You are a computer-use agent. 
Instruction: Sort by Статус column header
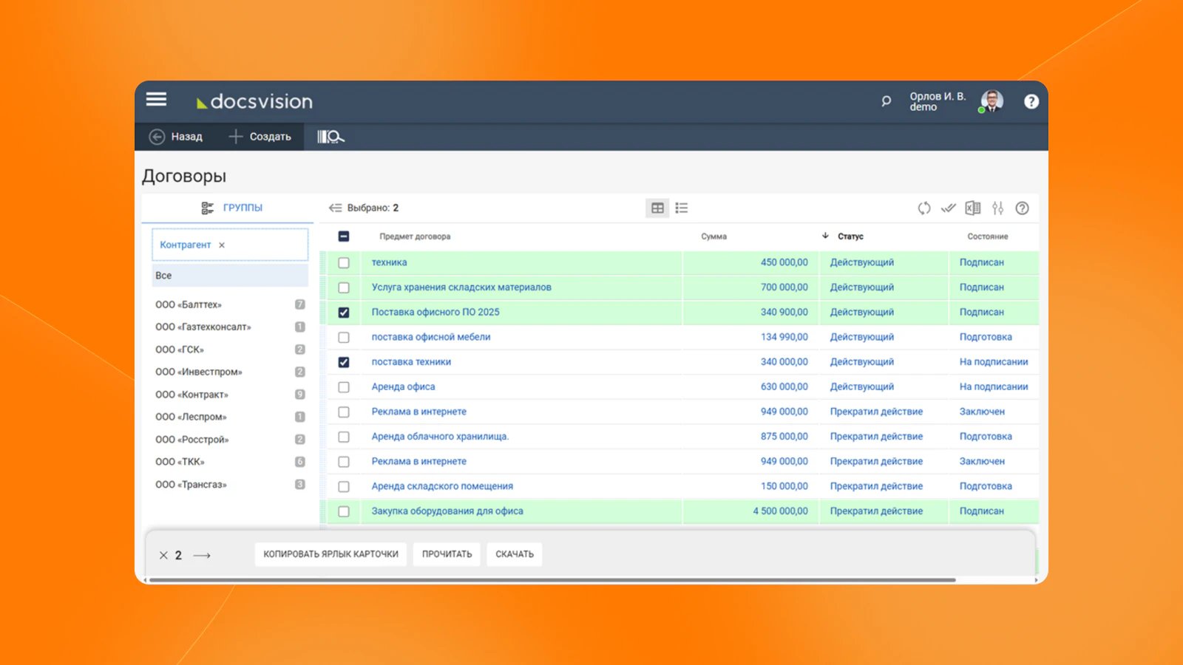click(850, 236)
